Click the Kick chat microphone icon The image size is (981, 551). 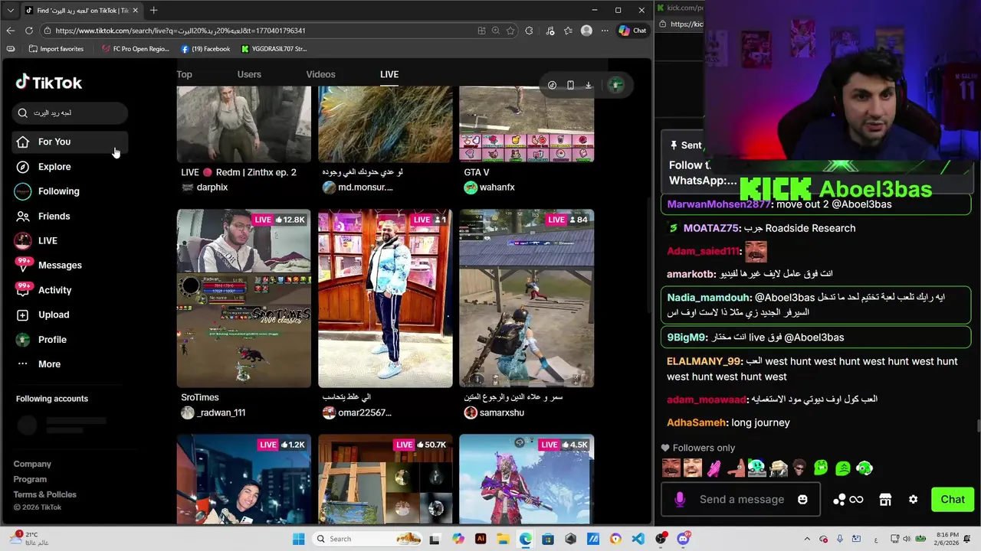tap(679, 500)
